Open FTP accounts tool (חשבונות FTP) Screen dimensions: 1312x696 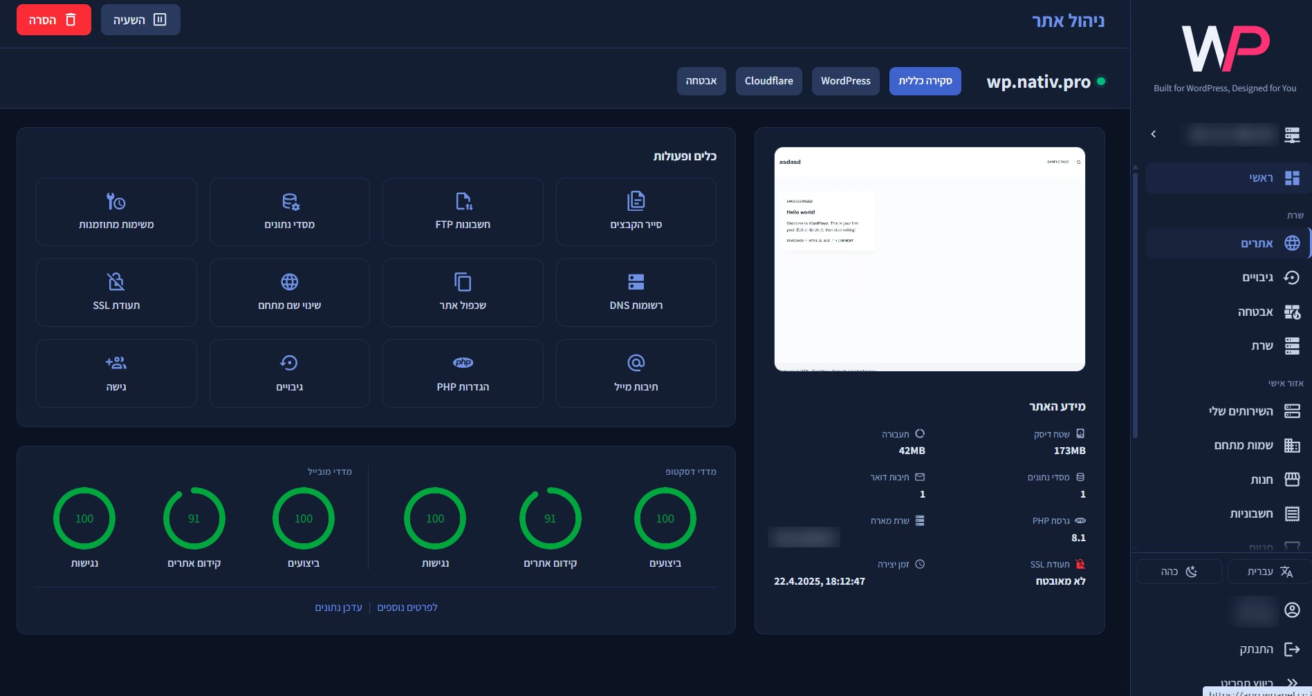pyautogui.click(x=463, y=211)
